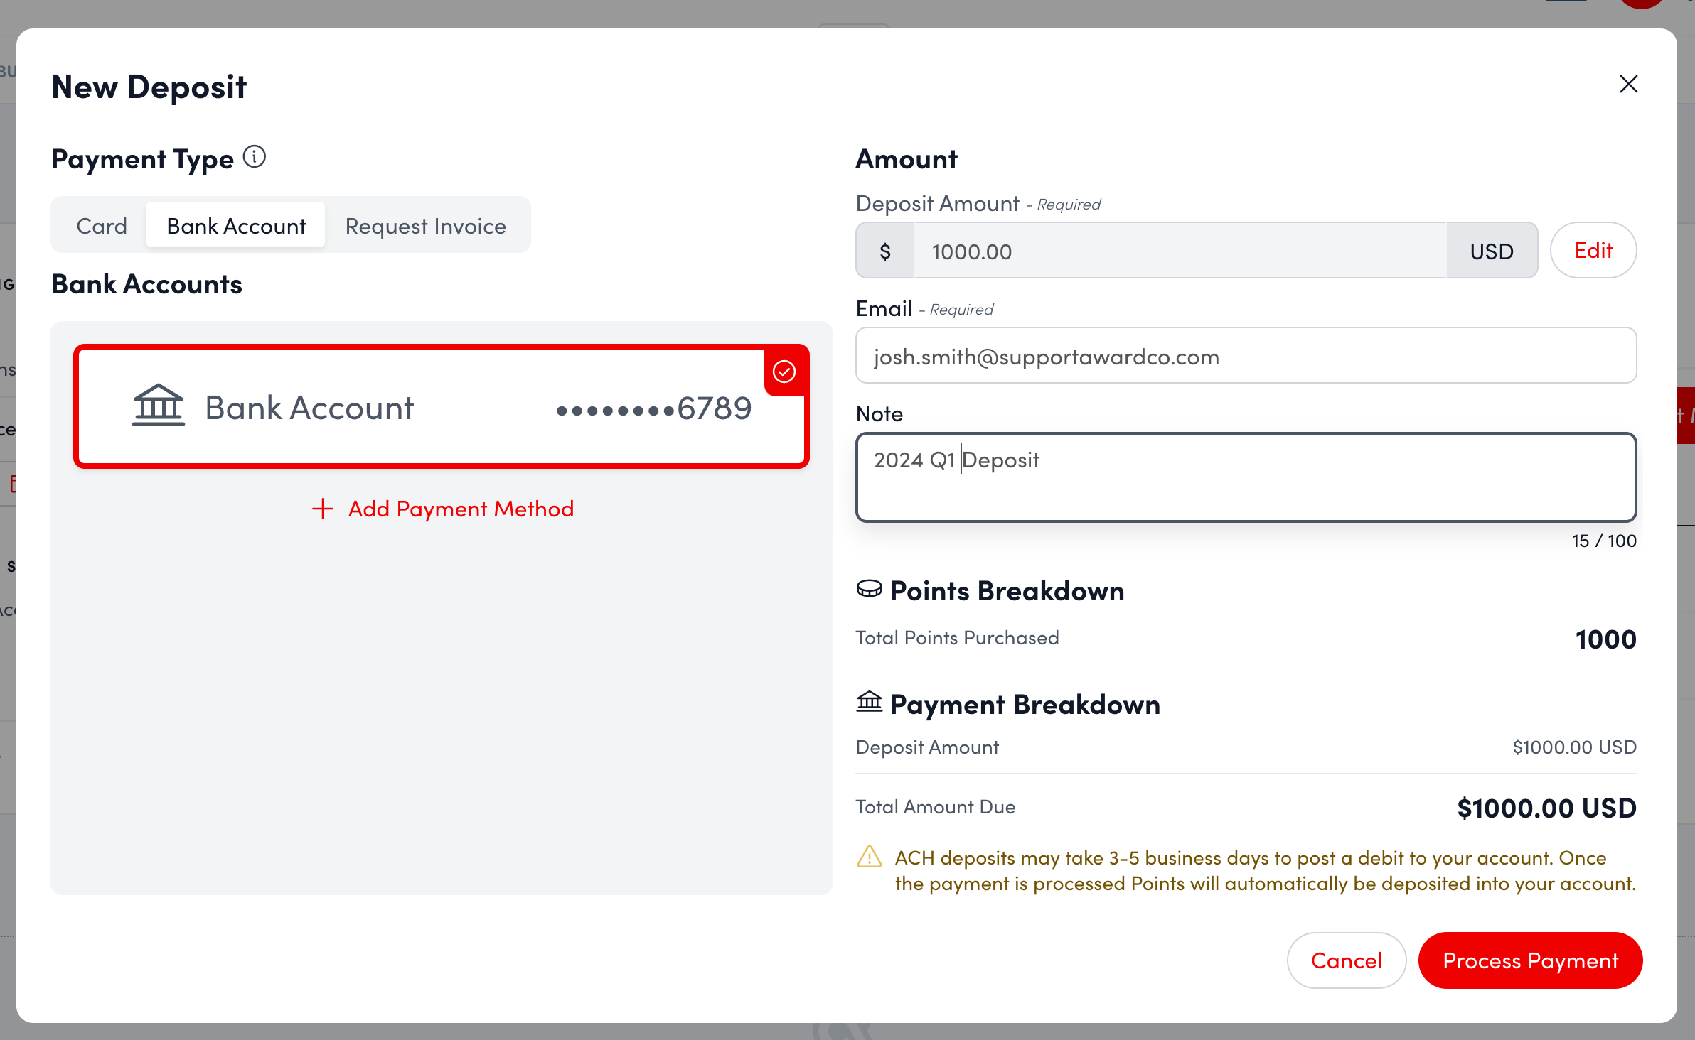Viewport: 1695px width, 1040px height.
Task: Click the plus icon for Add Payment Method
Action: tap(323, 509)
